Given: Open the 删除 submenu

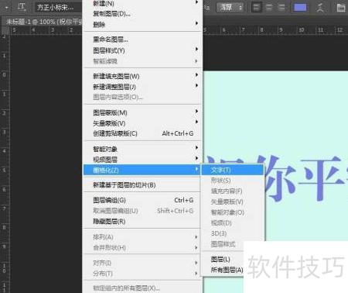Looking at the screenshot, I should point(142,25).
